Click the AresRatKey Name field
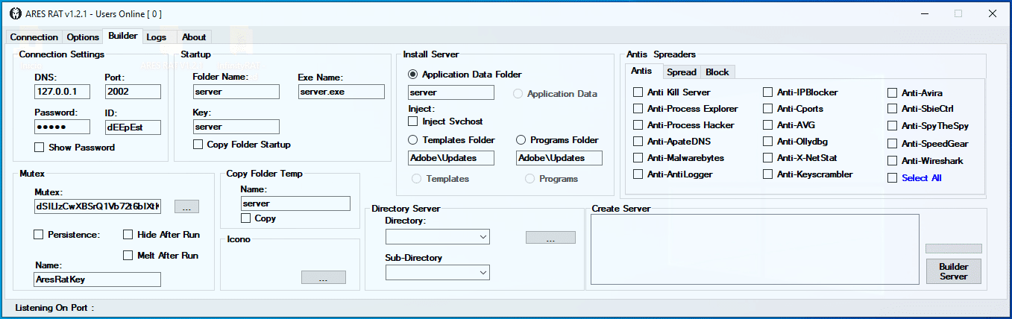The width and height of the screenshot is (1012, 319). (x=97, y=279)
